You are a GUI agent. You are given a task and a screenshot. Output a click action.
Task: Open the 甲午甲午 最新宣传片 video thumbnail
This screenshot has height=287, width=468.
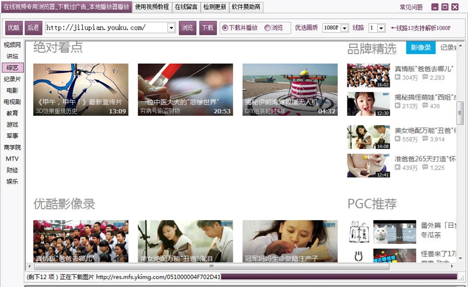[81, 89]
